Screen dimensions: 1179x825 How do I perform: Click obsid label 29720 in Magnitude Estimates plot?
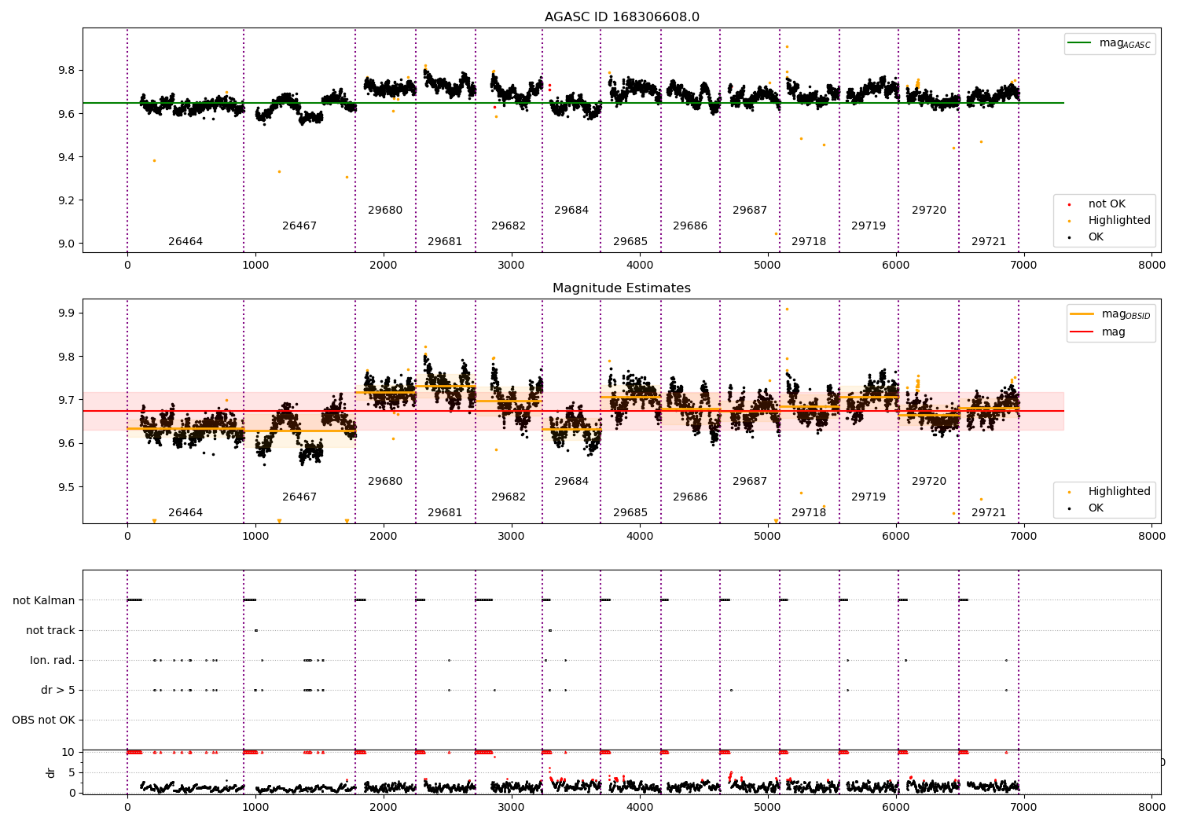coord(929,482)
